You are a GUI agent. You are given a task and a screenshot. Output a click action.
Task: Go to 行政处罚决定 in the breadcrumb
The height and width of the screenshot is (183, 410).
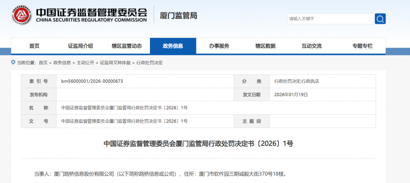(149, 63)
